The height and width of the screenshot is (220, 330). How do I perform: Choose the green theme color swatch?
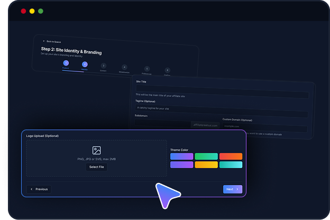click(206, 157)
